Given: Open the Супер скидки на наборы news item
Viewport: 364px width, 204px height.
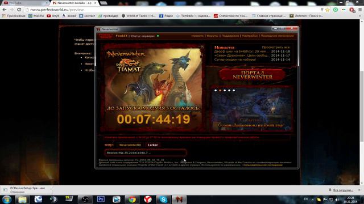Looking at the screenshot, I should pyautogui.click(x=235, y=59).
